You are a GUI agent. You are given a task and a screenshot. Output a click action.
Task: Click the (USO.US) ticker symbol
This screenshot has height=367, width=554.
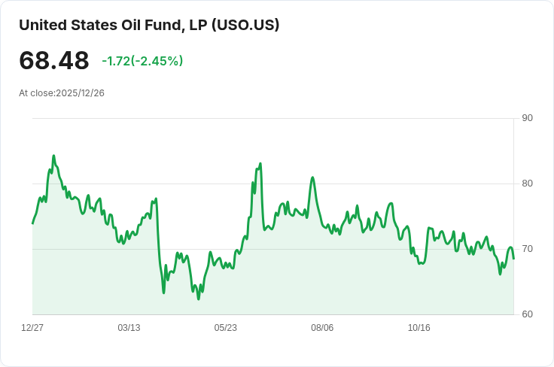pos(245,25)
